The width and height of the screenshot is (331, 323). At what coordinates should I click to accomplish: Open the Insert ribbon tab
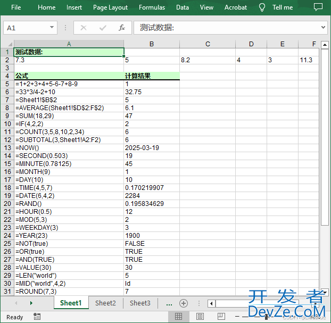[x=74, y=7]
